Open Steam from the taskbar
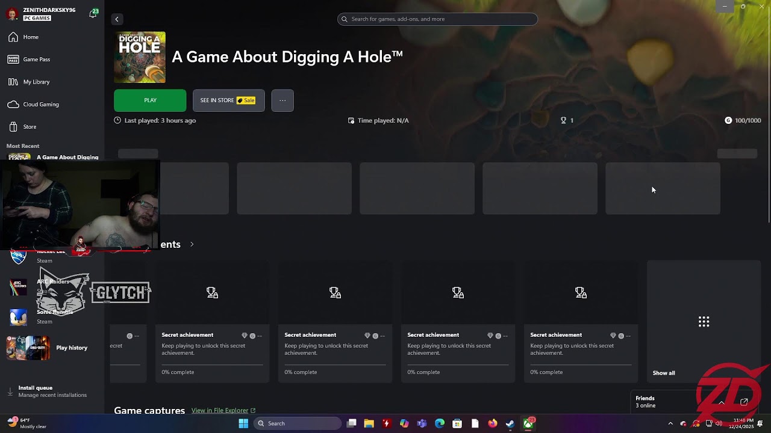This screenshot has width=771, height=433. click(510, 423)
